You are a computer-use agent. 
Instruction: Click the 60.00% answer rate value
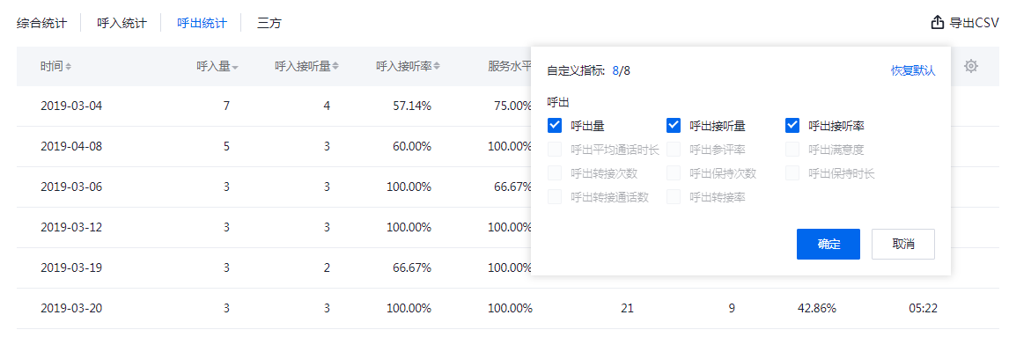coord(412,146)
